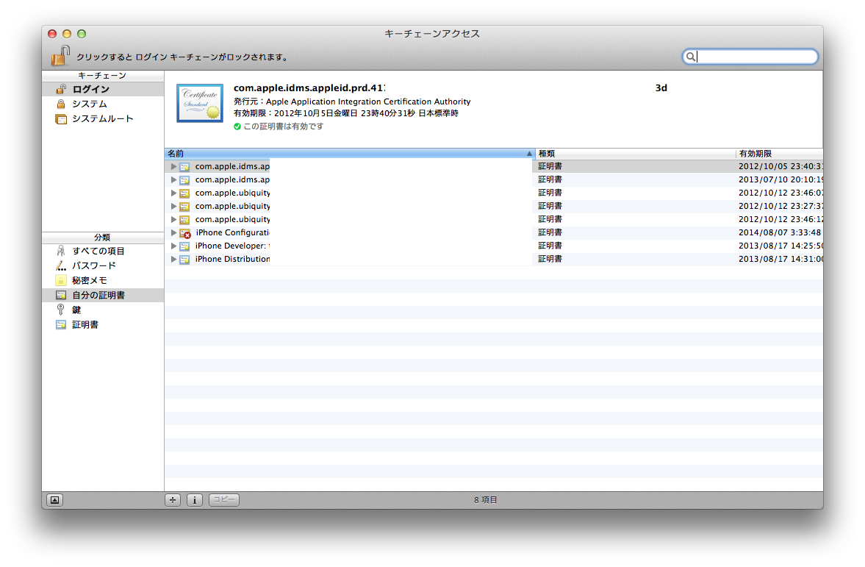Expand the iPhone Developer row
The image size is (865, 567).
tap(173, 246)
